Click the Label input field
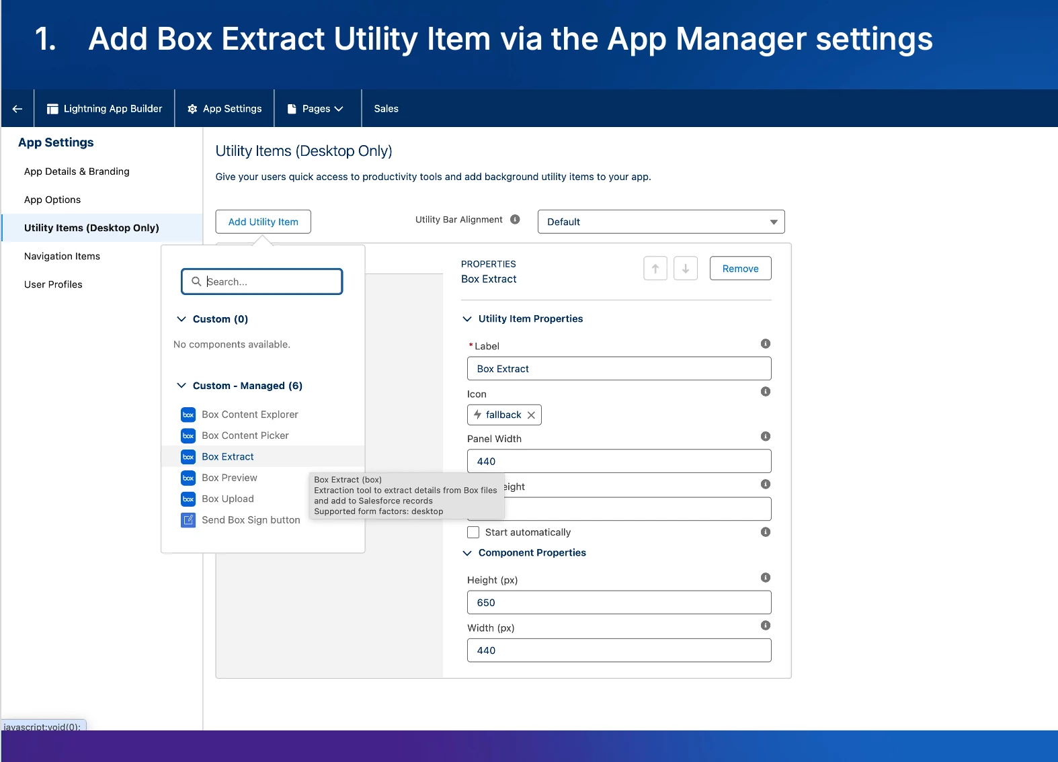This screenshot has height=762, width=1058. point(619,369)
